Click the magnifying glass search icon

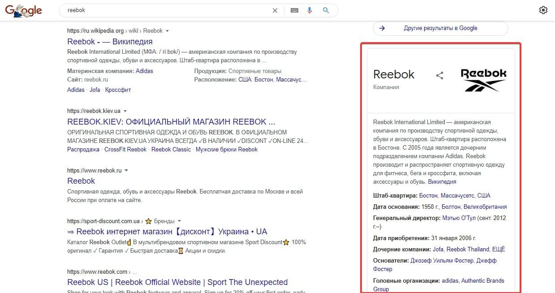tap(326, 10)
